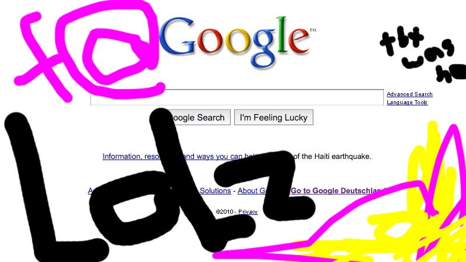Click the small black scribbled text
The width and height of the screenshot is (466, 262).
click(422, 55)
